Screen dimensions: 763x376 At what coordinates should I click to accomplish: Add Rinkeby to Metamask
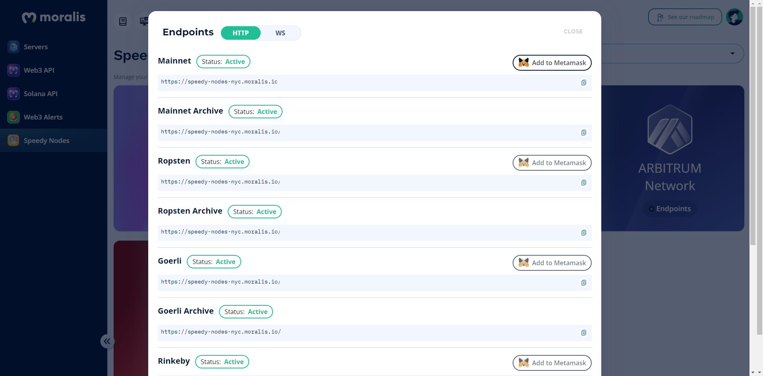tap(552, 363)
